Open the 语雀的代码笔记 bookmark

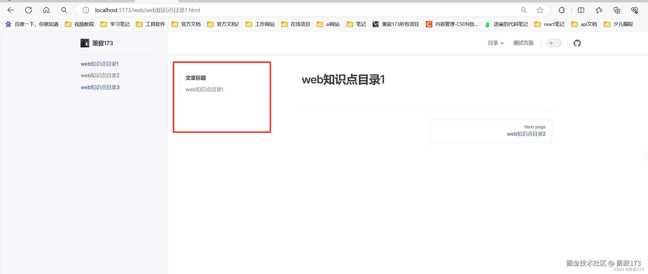[506, 24]
